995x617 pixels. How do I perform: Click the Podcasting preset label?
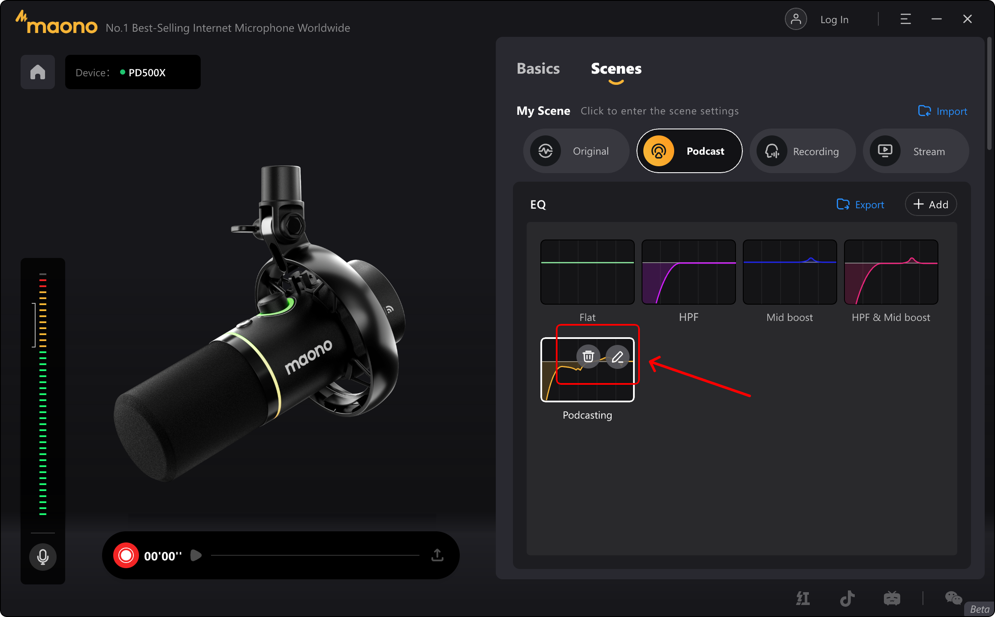pos(587,415)
